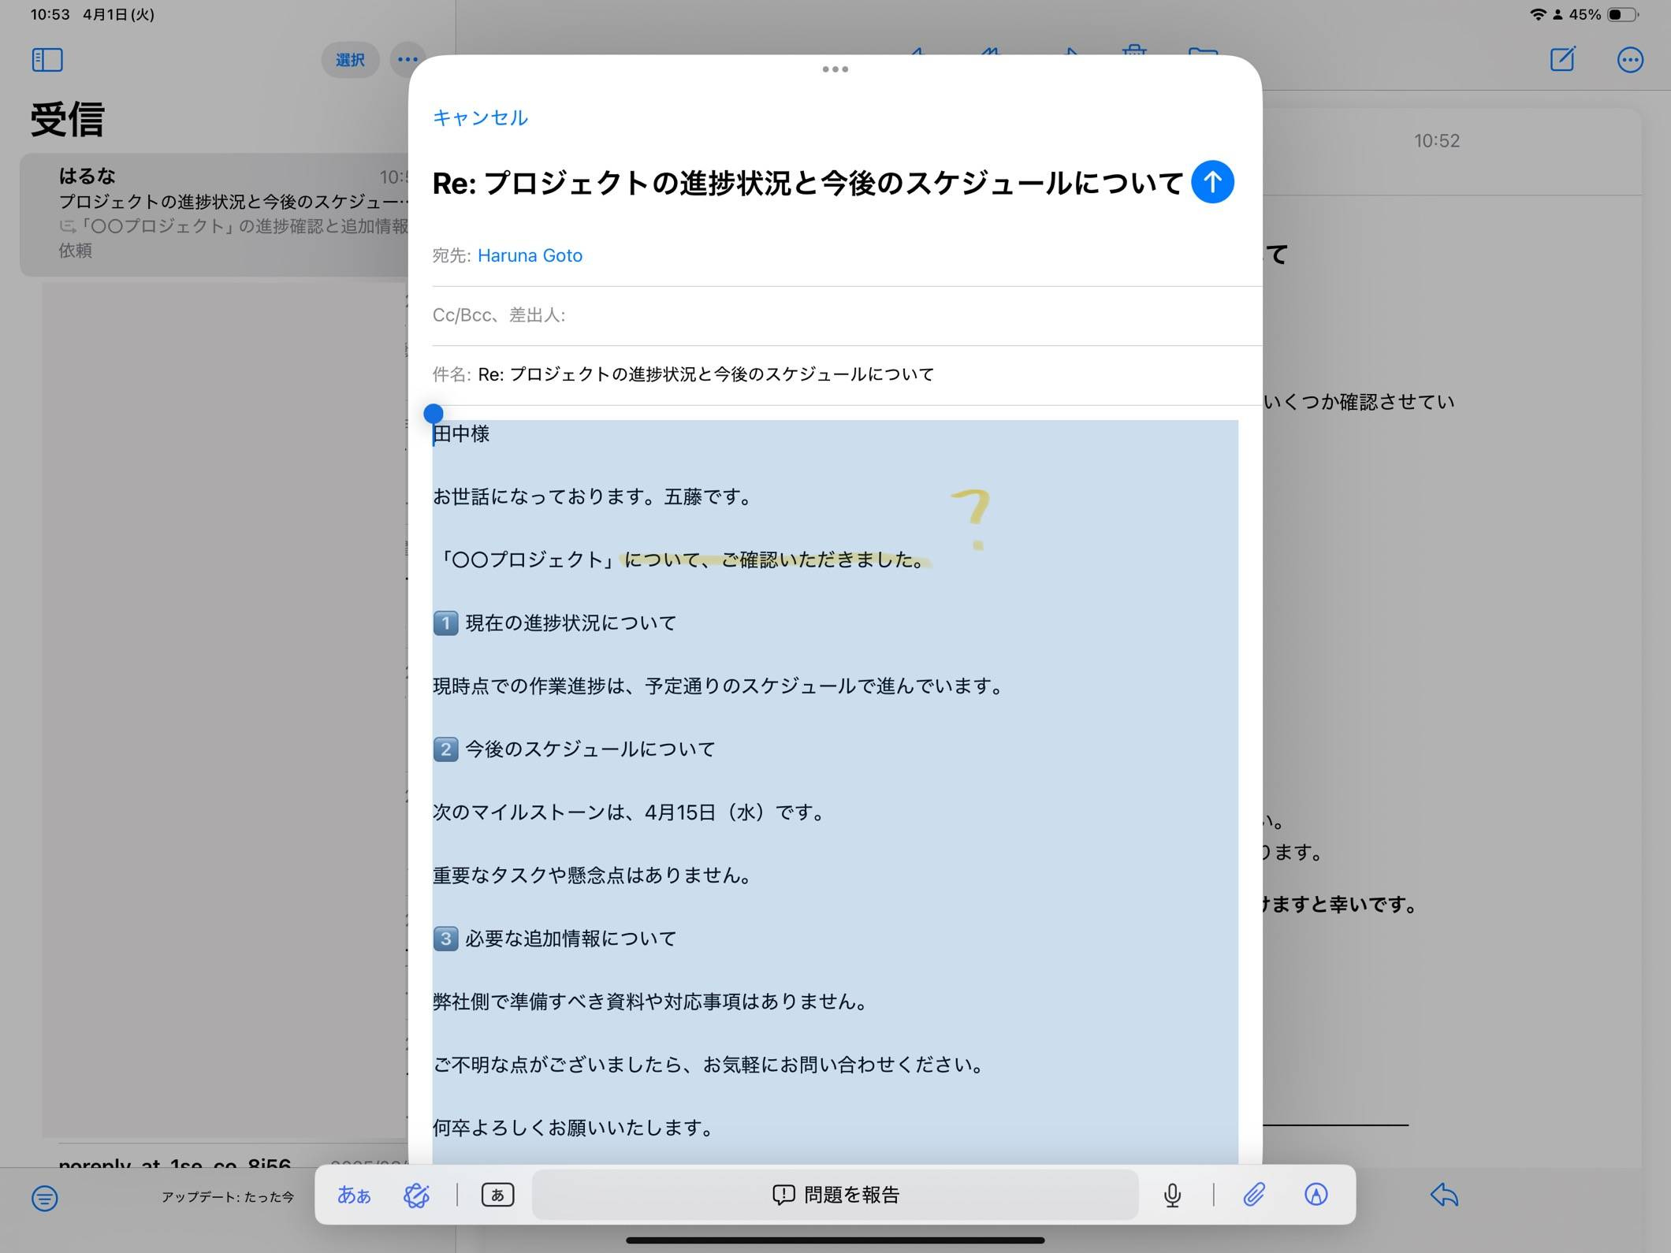Tap the reply arrow icon at the bottom right
Viewport: 1671px width, 1253px height.
point(1444,1195)
